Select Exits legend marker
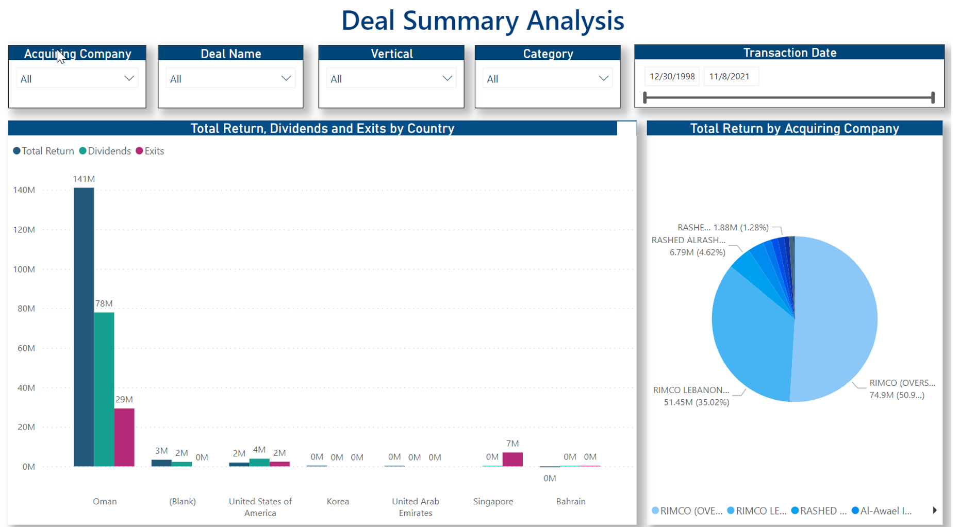This screenshot has width=959, height=527. click(139, 151)
